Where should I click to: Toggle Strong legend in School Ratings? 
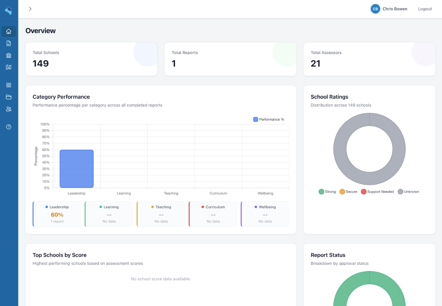click(x=327, y=192)
